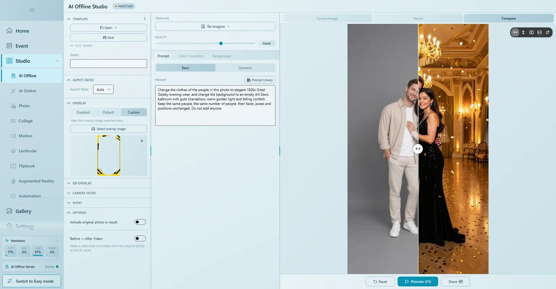Switch prompt mode to Dynamic

(x=245, y=68)
